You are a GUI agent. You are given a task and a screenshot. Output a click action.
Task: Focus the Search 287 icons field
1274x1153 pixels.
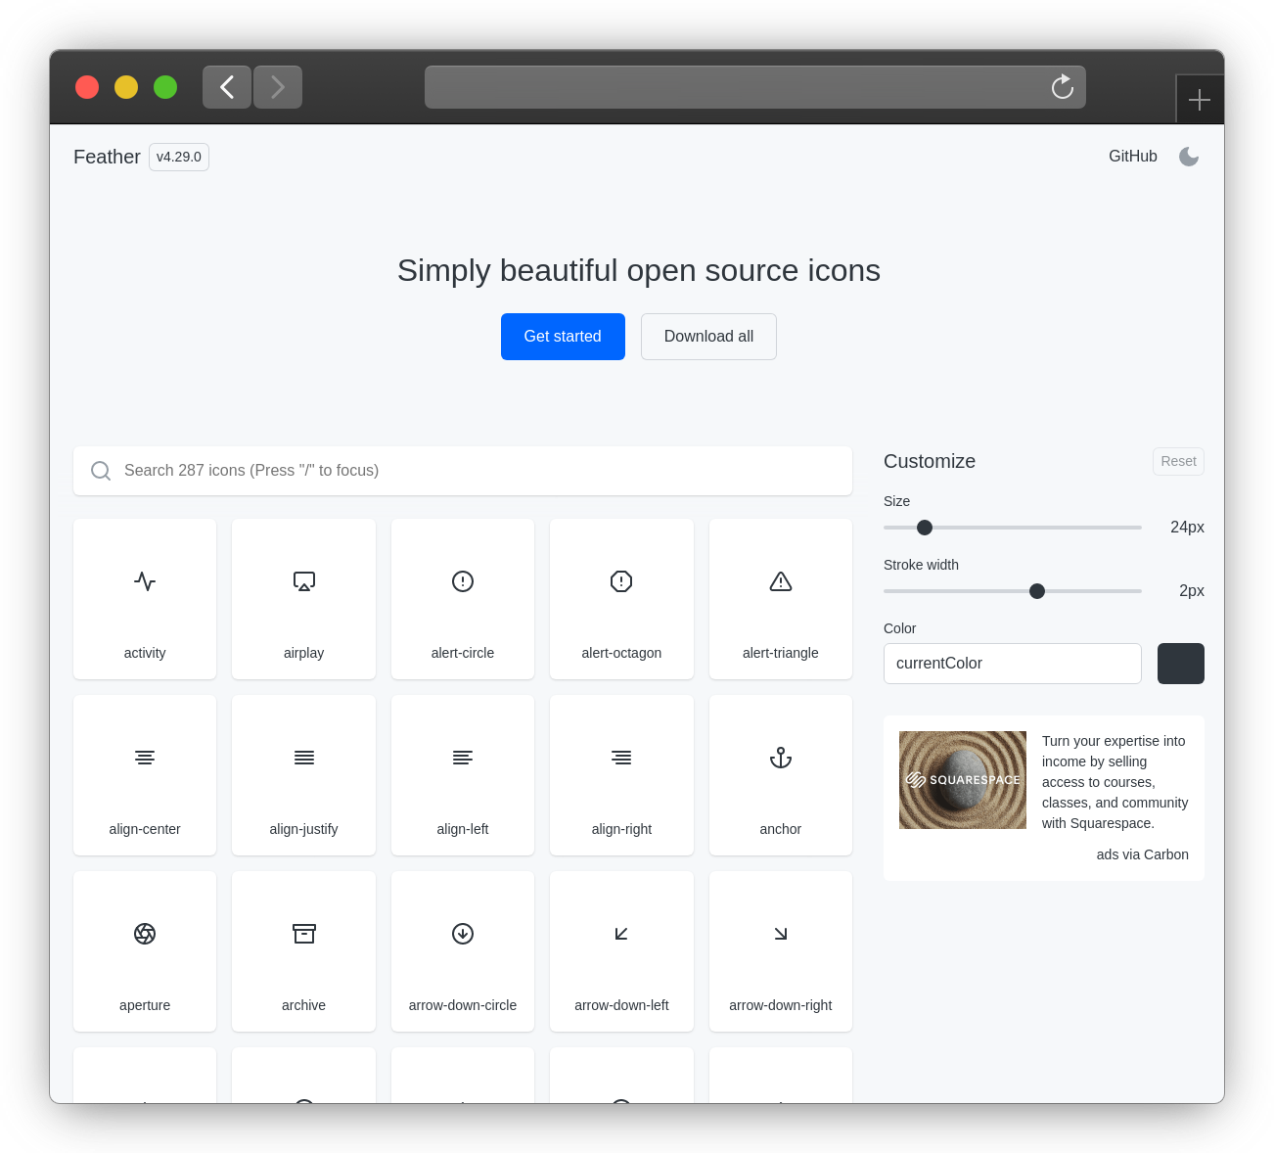tap(463, 471)
